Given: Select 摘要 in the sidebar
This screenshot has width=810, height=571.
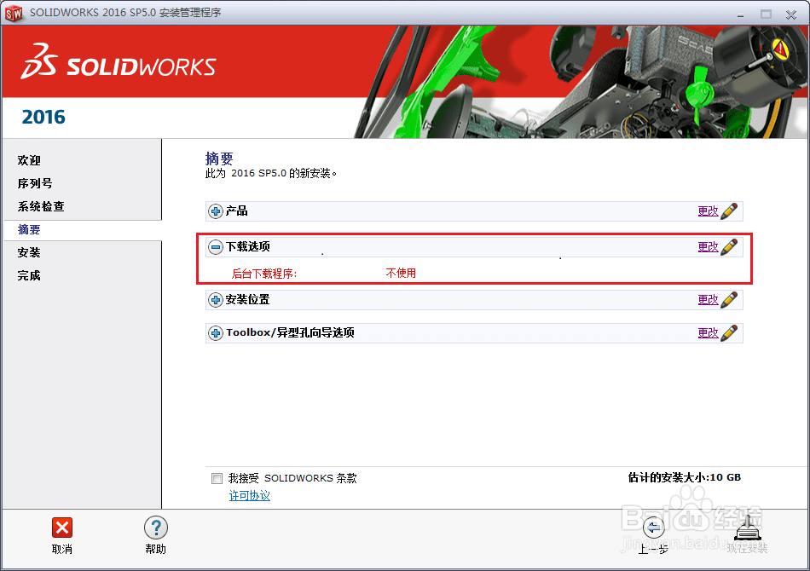Looking at the screenshot, I should (x=29, y=230).
